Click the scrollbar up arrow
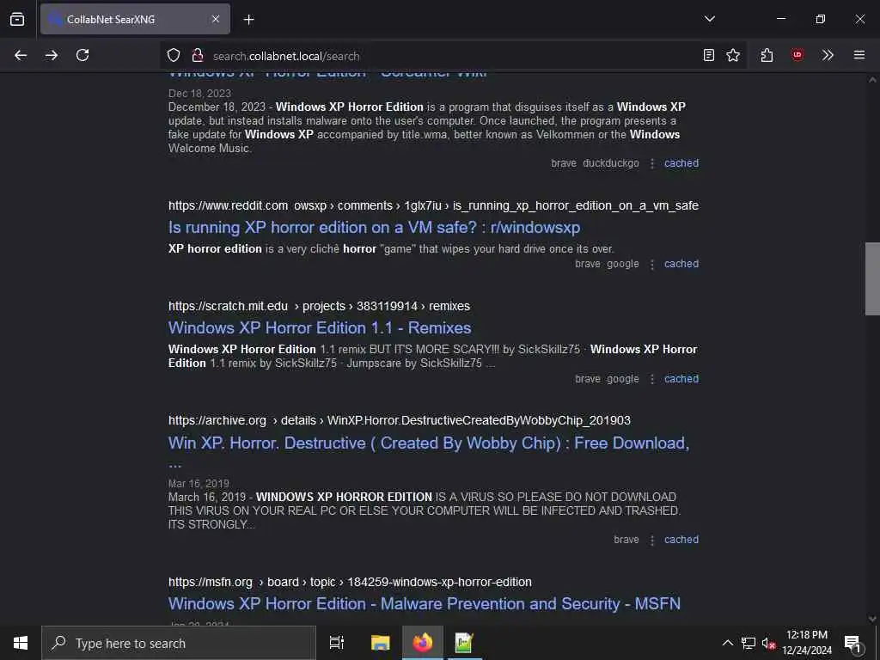This screenshot has height=660, width=880. [872, 80]
